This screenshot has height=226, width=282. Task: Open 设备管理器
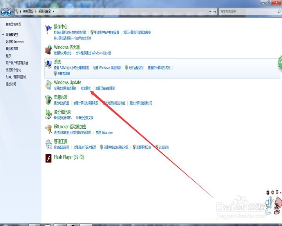click(x=63, y=73)
